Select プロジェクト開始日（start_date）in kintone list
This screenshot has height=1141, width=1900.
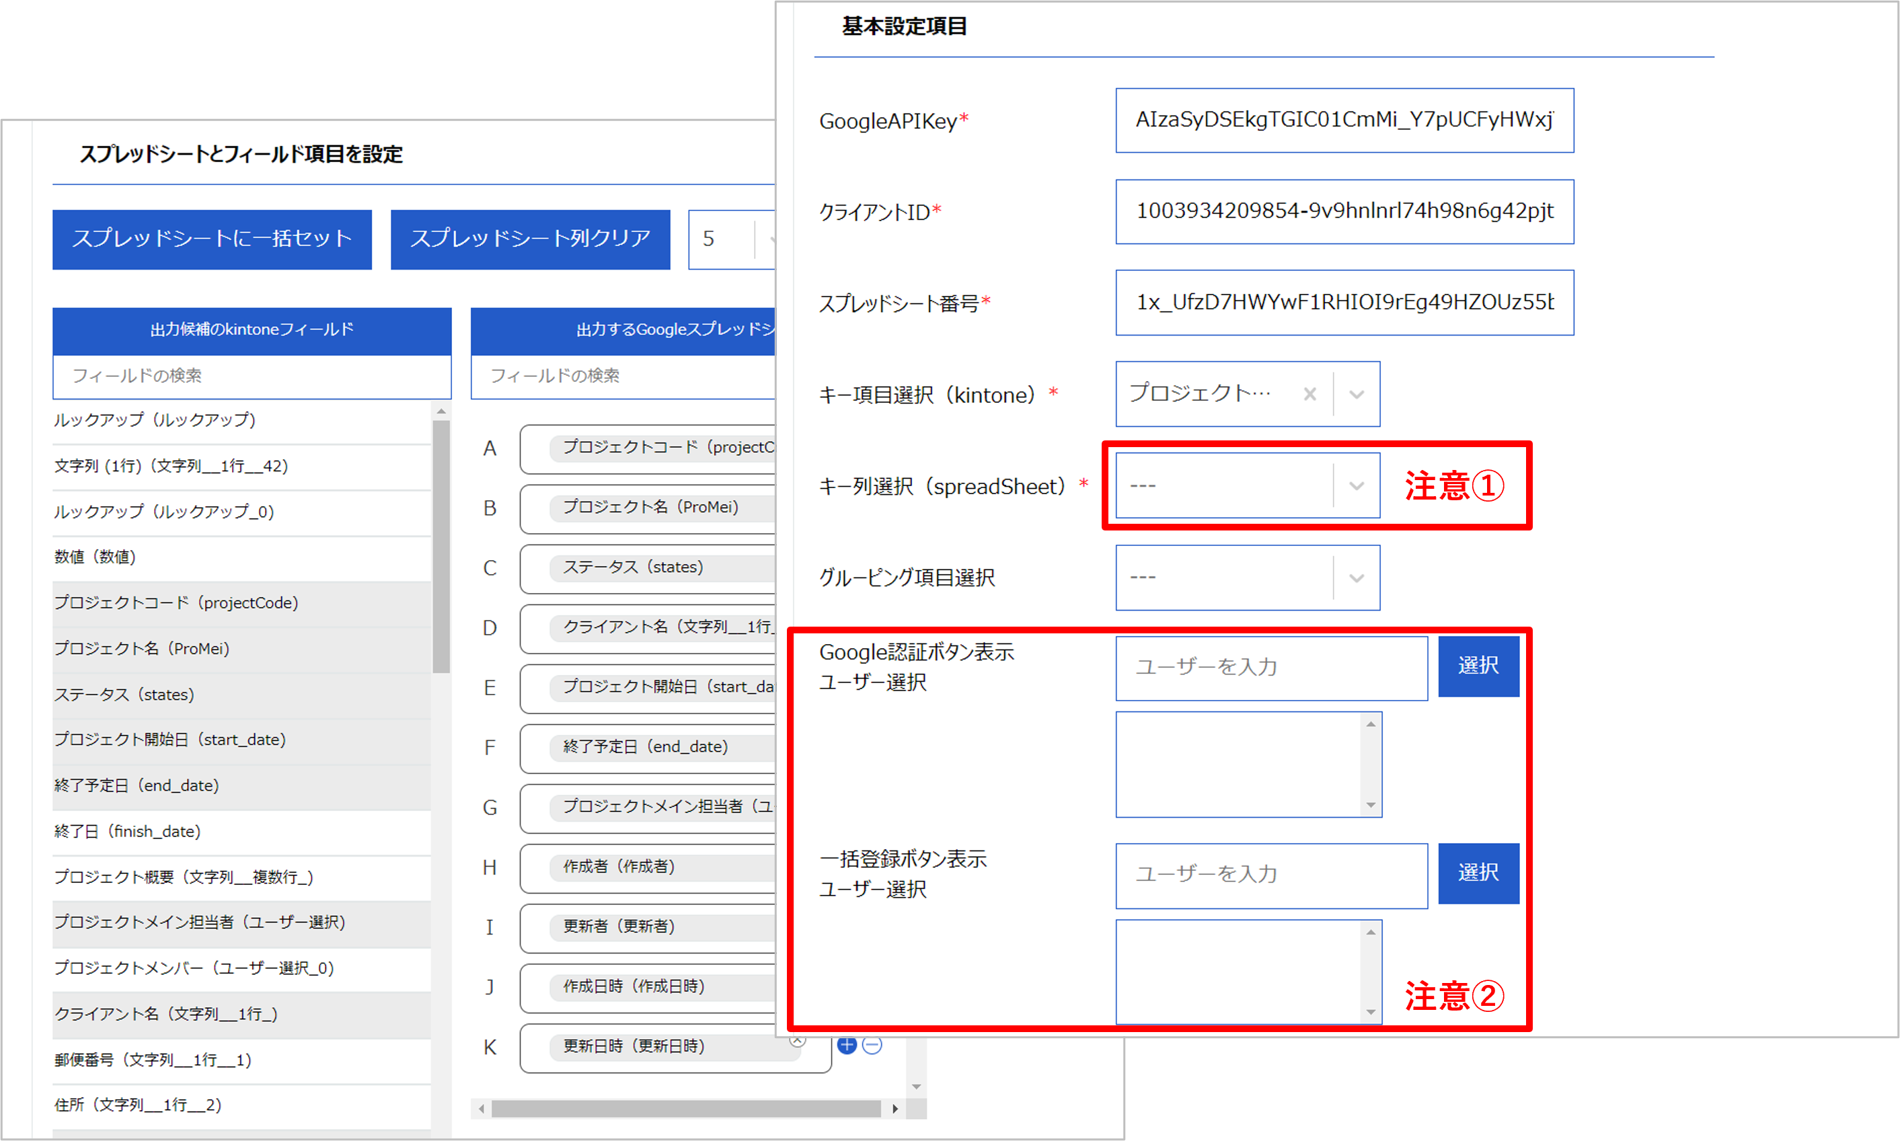coord(241,740)
